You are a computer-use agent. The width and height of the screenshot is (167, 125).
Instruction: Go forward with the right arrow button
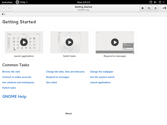click(9, 8)
